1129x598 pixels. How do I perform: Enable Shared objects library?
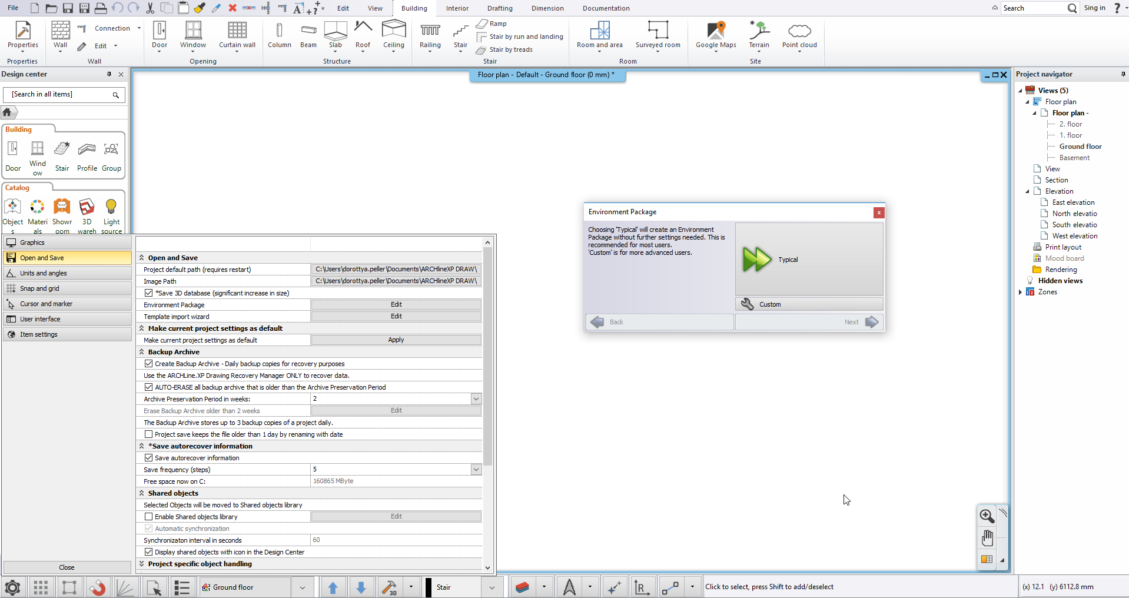coord(149,516)
